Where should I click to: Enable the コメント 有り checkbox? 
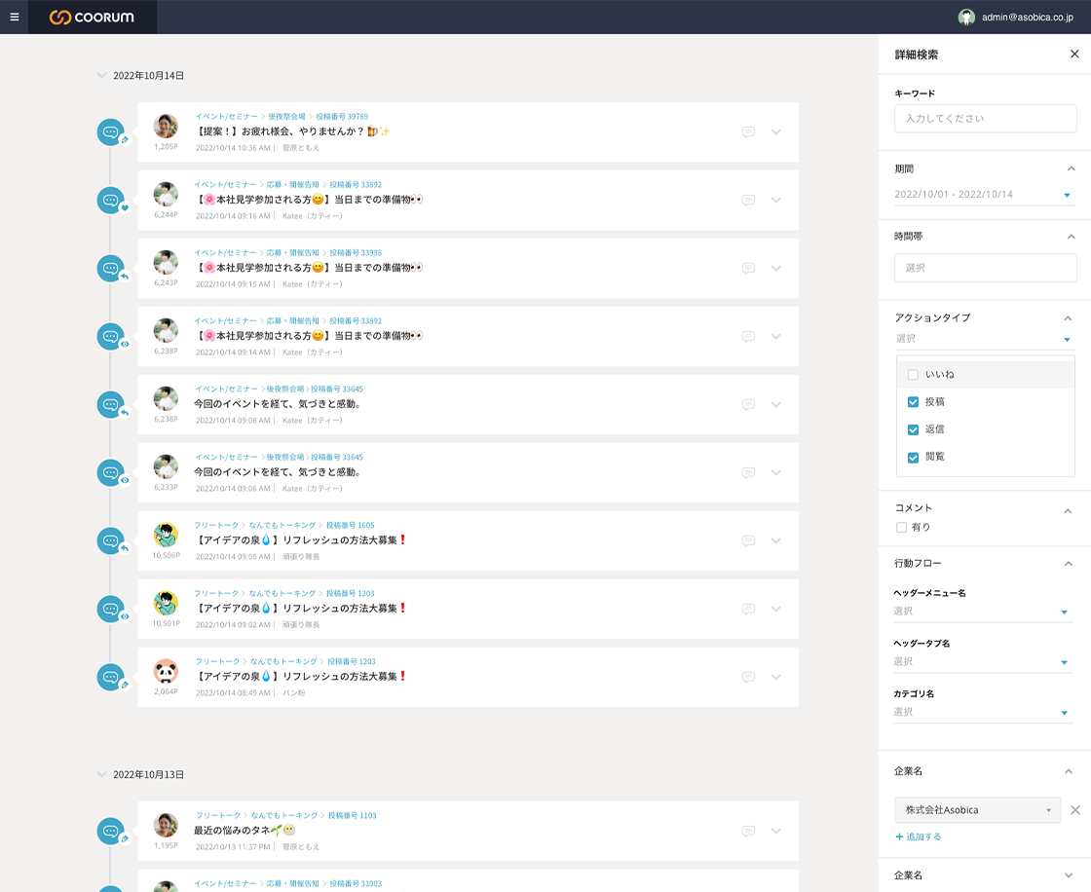901,528
